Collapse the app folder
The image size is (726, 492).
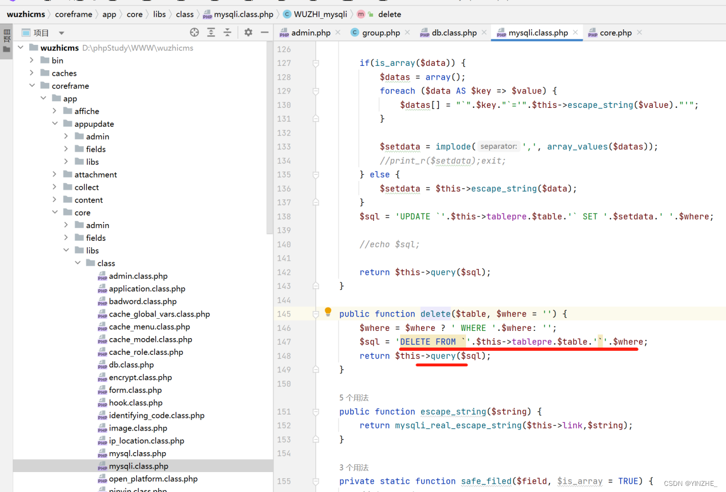(43, 99)
